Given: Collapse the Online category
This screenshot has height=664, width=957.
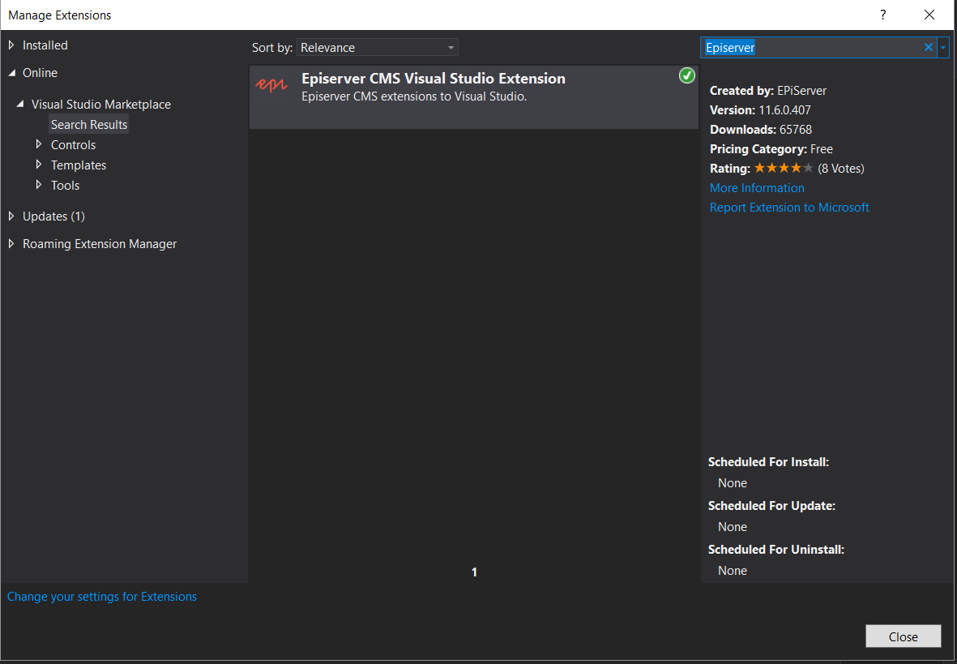Looking at the screenshot, I should coord(11,73).
